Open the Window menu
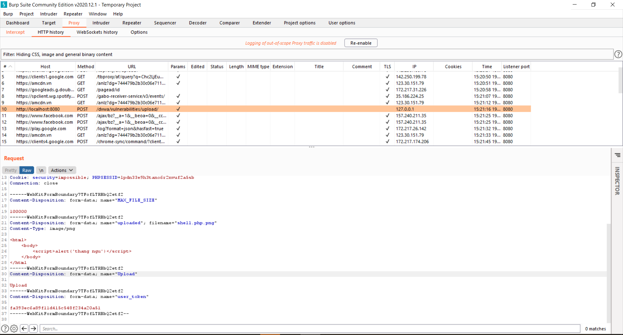Image resolution: width=623 pixels, height=335 pixels. coord(98,14)
